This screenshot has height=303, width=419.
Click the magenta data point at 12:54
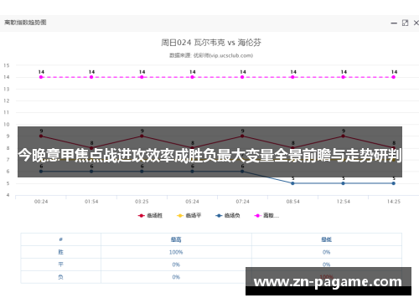tap(343, 77)
